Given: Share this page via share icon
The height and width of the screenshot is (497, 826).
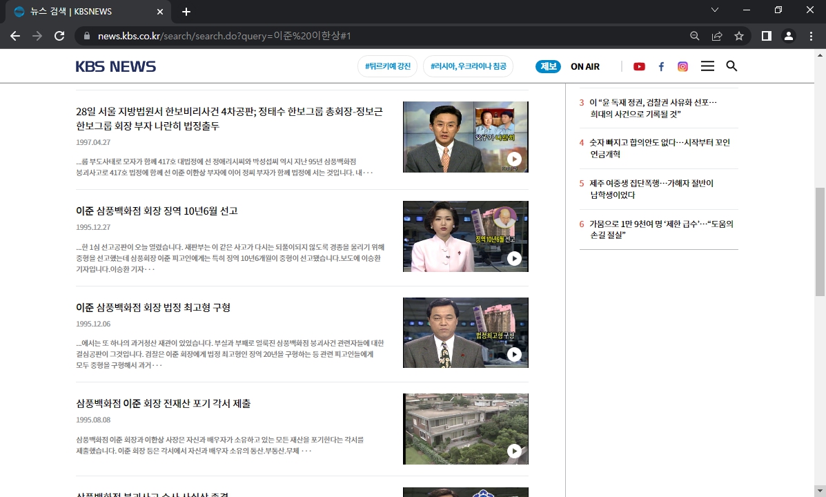Looking at the screenshot, I should click(717, 36).
